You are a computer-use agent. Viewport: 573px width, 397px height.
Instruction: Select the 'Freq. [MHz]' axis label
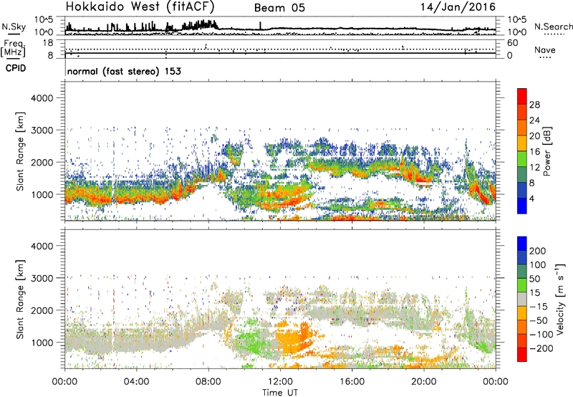tap(13, 48)
